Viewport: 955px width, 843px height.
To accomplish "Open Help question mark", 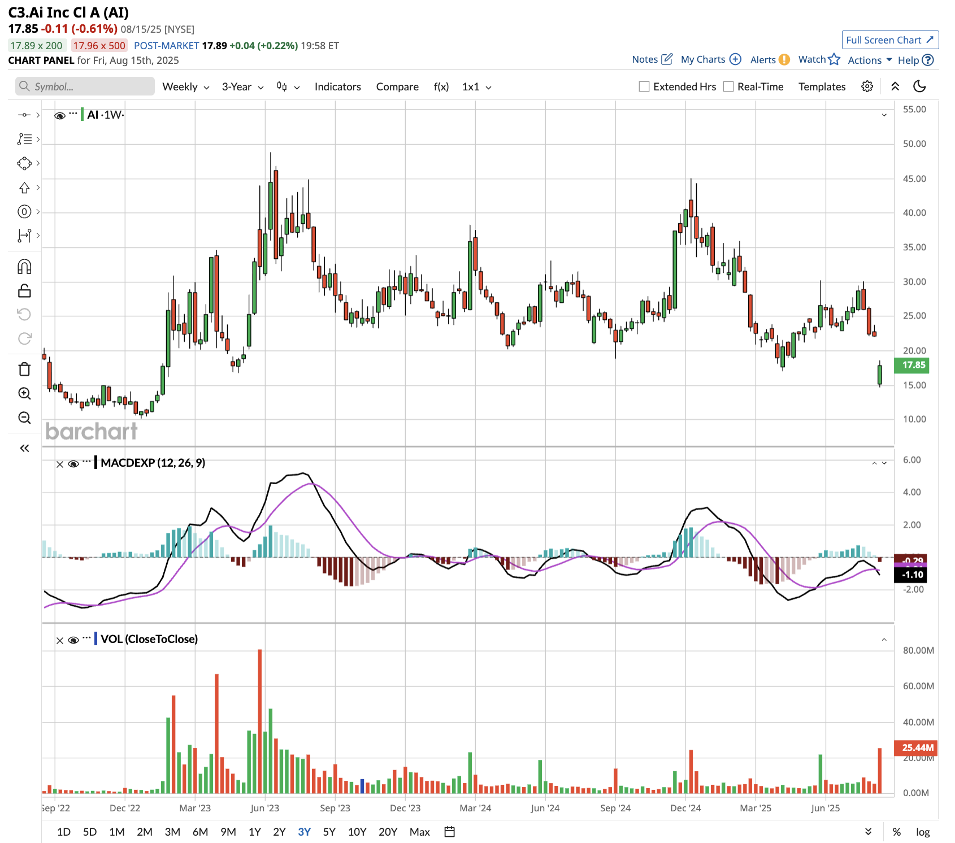I will (927, 60).
